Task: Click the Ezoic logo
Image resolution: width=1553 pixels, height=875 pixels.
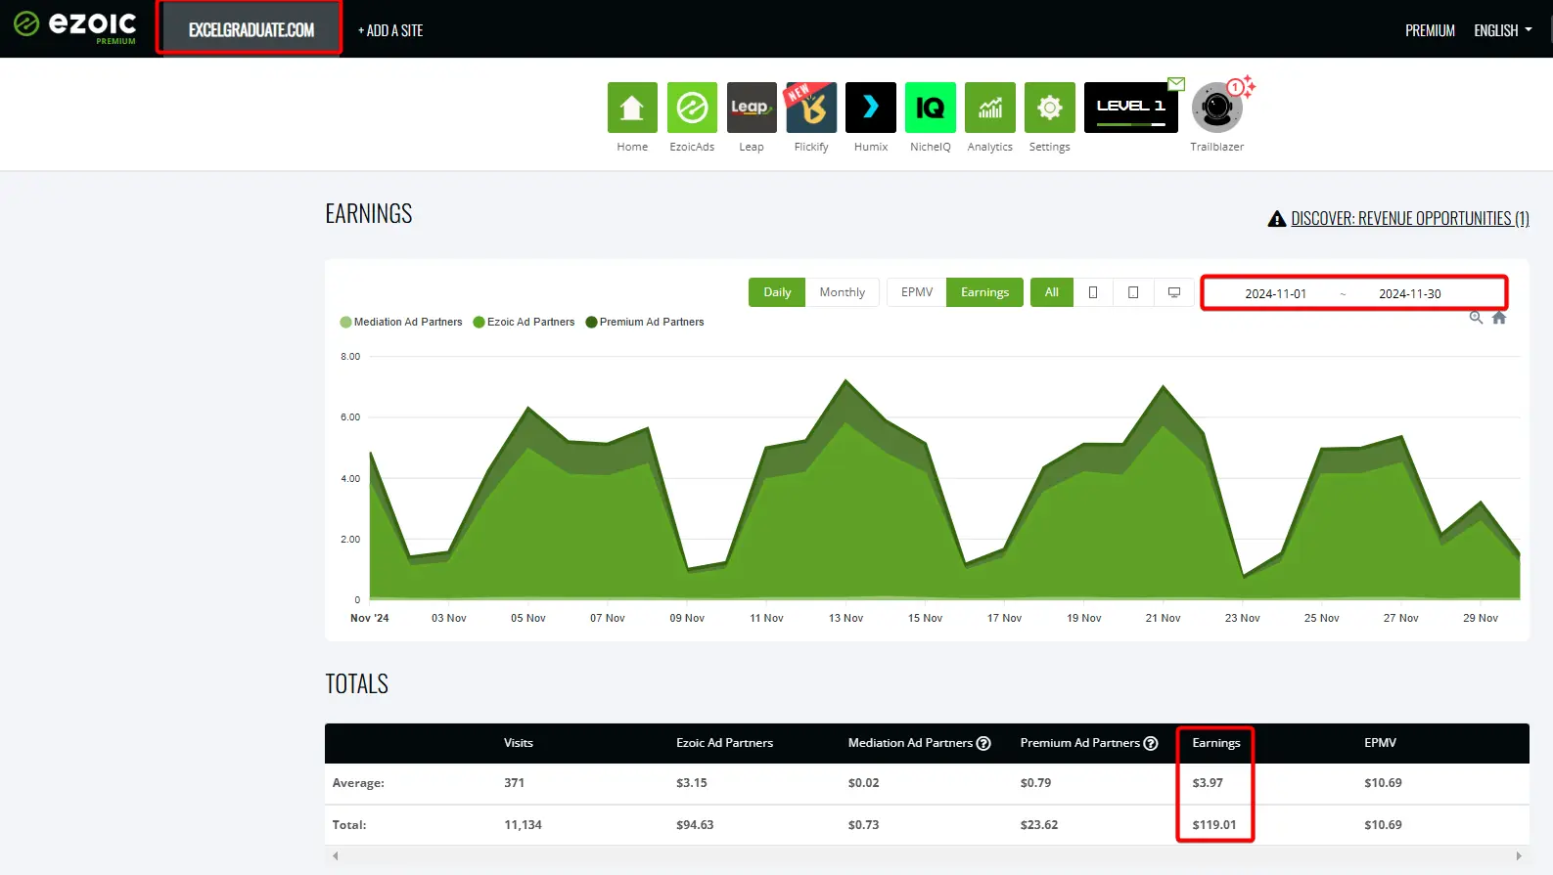Action: [75, 26]
